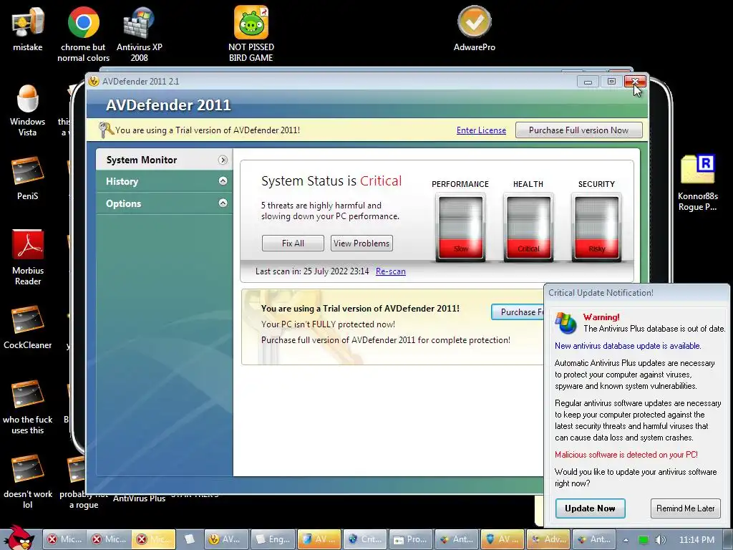Click the PERFORMANCE gauge showing Slow
733x550 pixels.
tap(460, 227)
